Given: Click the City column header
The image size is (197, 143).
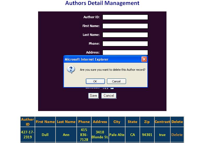Looking at the screenshot, I should click(x=117, y=122).
